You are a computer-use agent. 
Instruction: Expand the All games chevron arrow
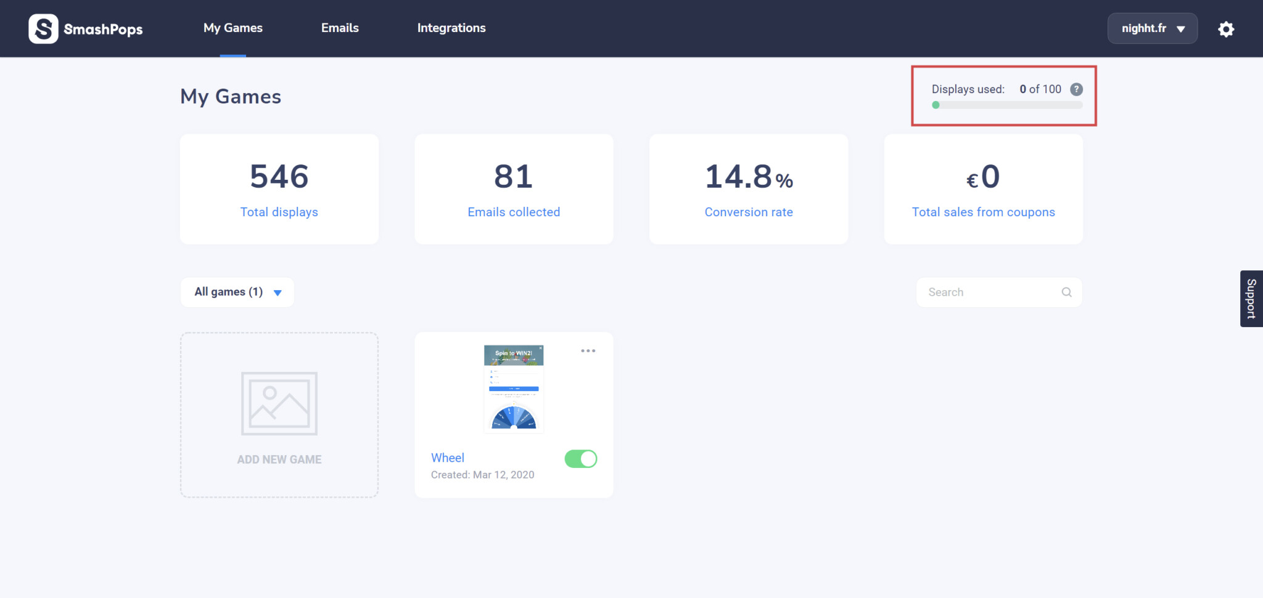coord(277,293)
